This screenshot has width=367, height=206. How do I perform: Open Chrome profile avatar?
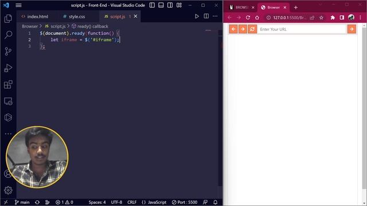pos(351,18)
